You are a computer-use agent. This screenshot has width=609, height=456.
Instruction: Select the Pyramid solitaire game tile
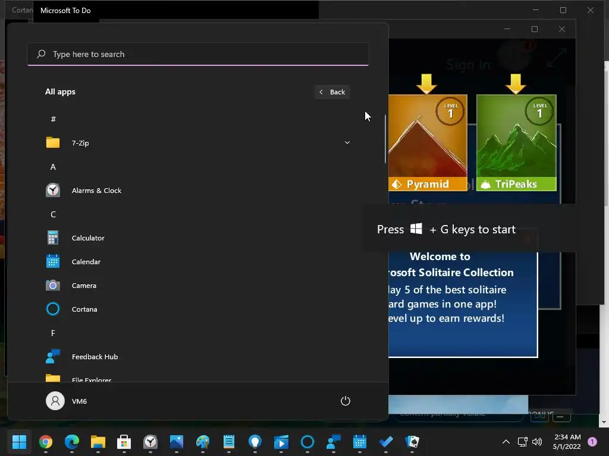click(x=428, y=142)
